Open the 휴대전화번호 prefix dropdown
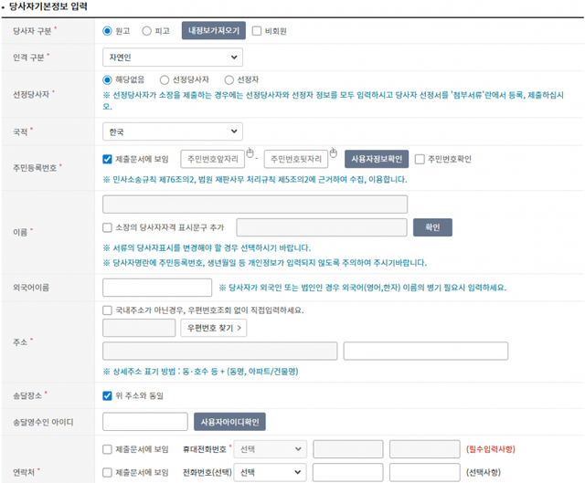This screenshot has height=483, width=585. (x=270, y=449)
